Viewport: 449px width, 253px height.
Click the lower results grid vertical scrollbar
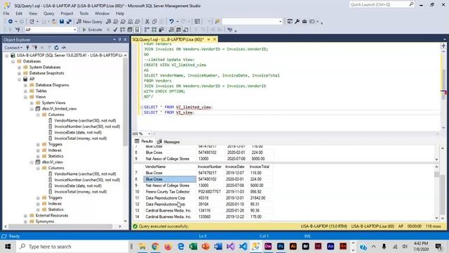pos(436,192)
